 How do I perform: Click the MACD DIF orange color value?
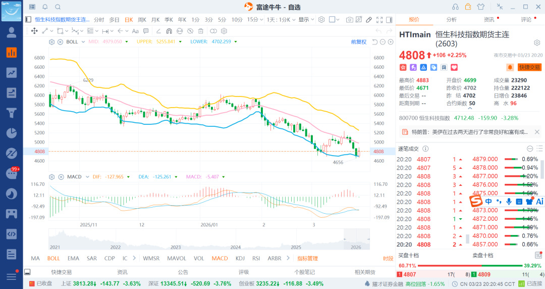click(115, 177)
